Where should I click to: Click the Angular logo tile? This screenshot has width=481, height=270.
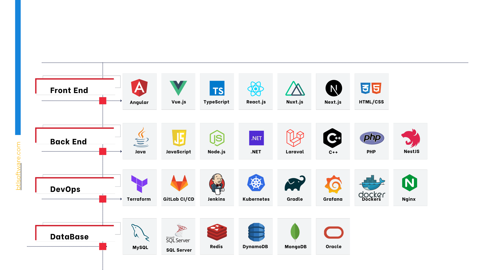click(140, 91)
